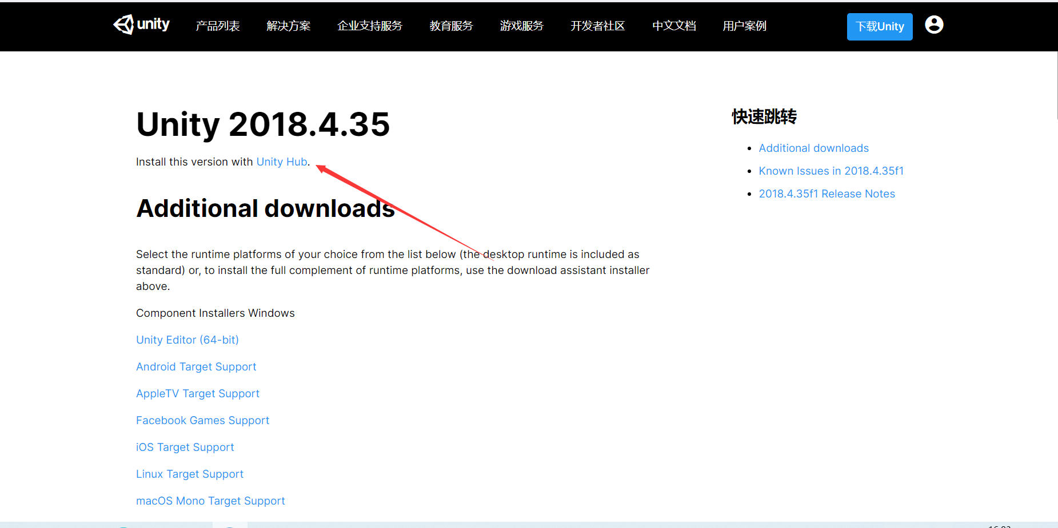This screenshot has width=1058, height=528.
Task: Open the 解决方案 menu
Action: point(289,26)
